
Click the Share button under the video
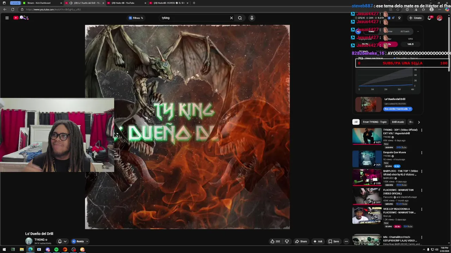(x=301, y=241)
